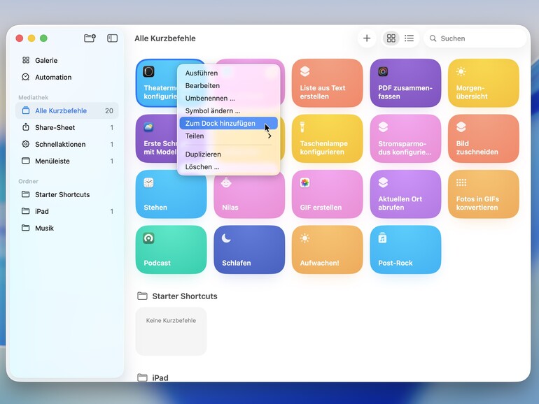This screenshot has width=539, height=404.
Task: Open Musik folder in sidebar
Action: click(x=67, y=229)
